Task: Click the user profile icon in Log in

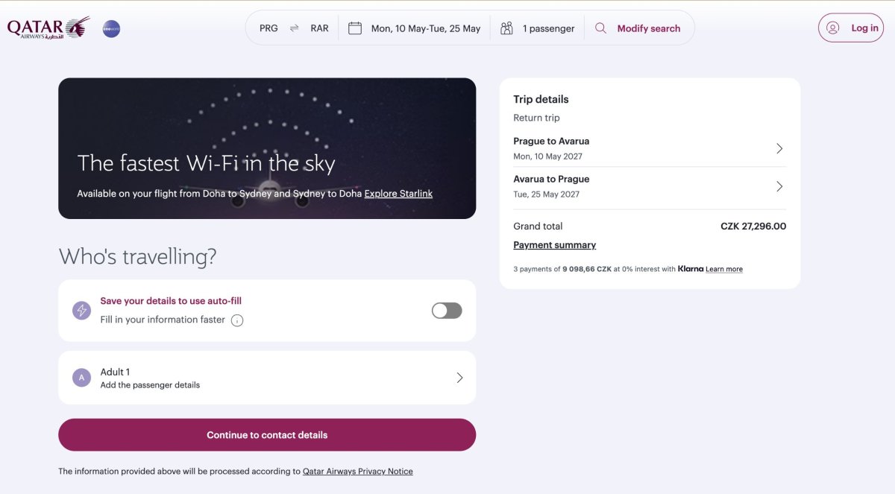Action: click(x=833, y=28)
